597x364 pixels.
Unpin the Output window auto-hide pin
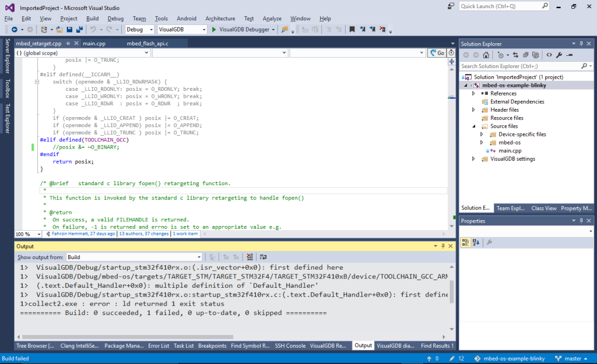click(x=442, y=246)
